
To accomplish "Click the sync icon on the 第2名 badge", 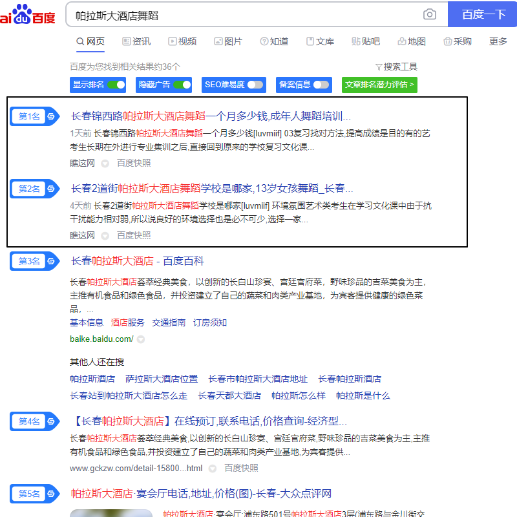I will click(51, 189).
